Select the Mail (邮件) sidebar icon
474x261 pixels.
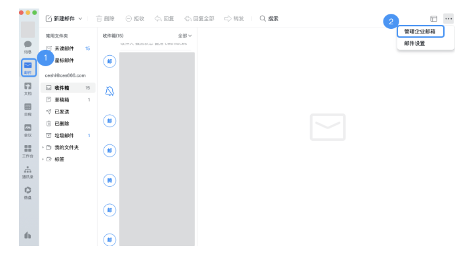coord(28,68)
